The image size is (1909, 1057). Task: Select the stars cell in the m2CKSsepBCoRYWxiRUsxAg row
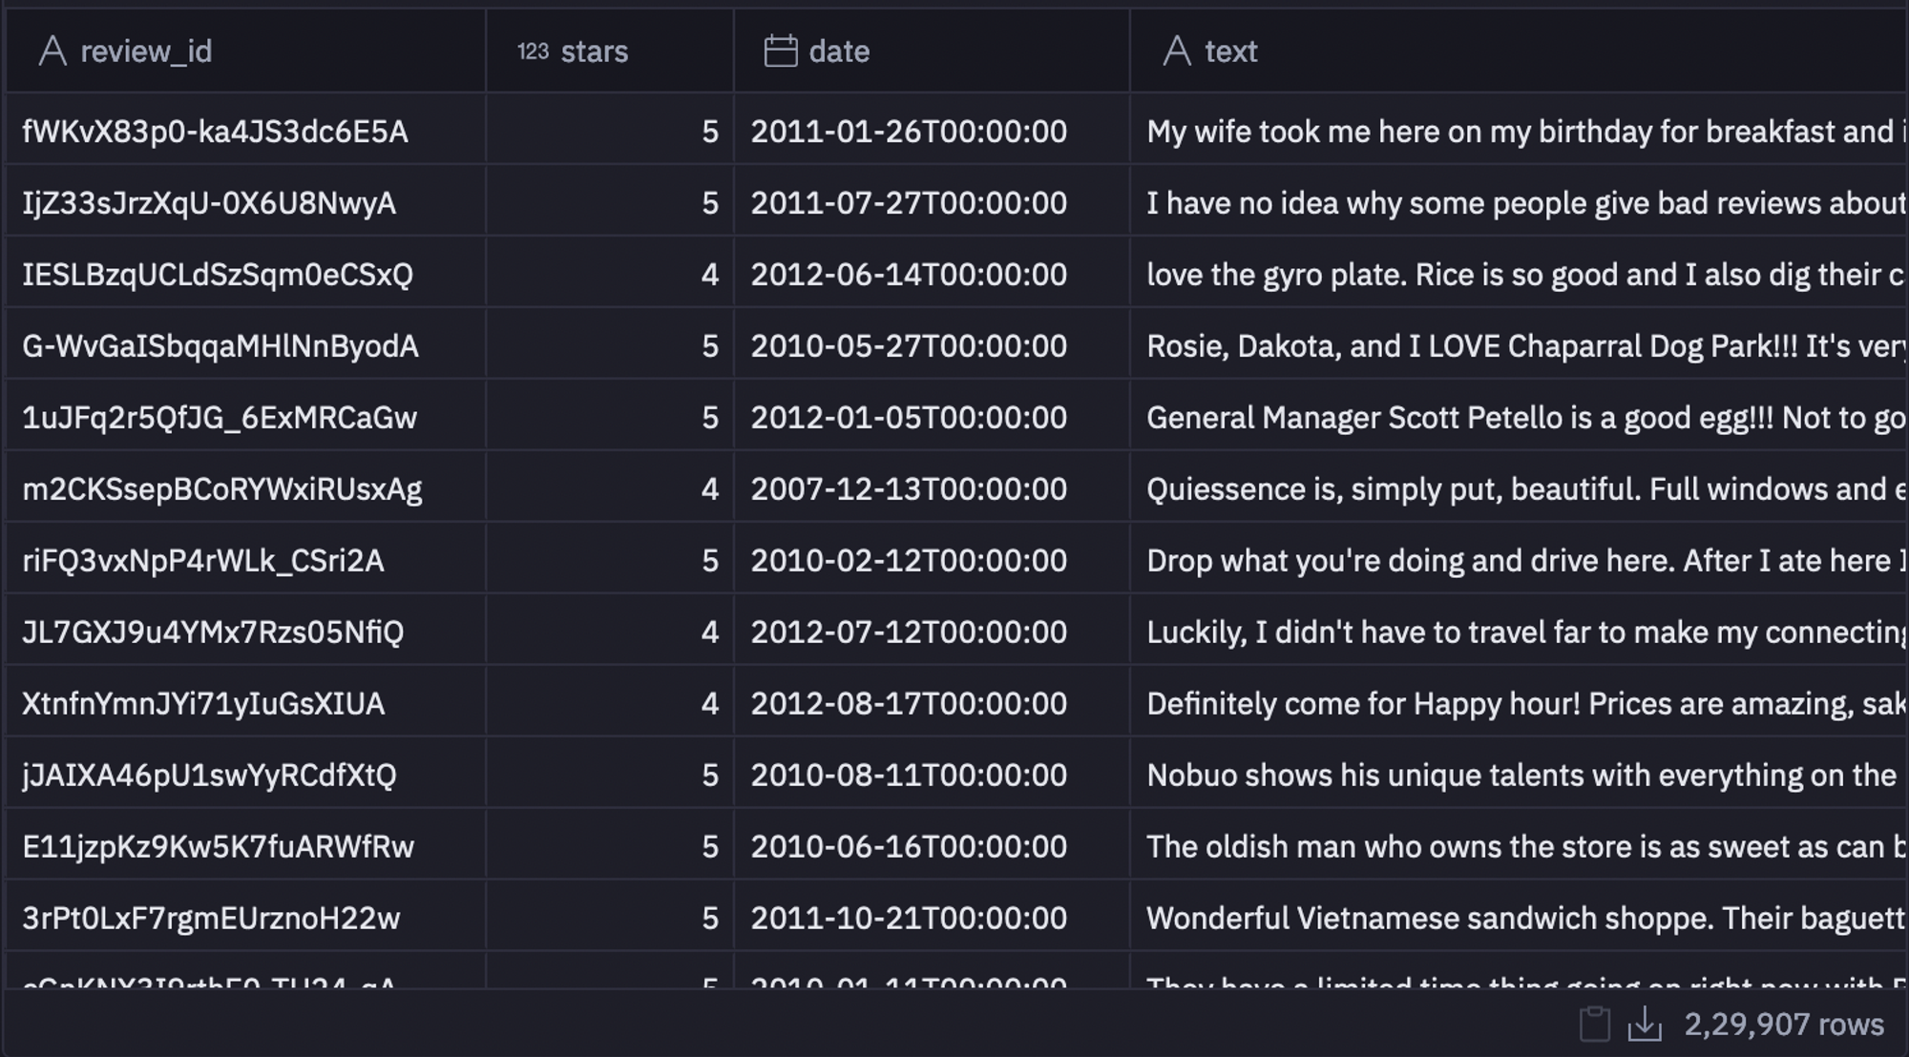709,488
